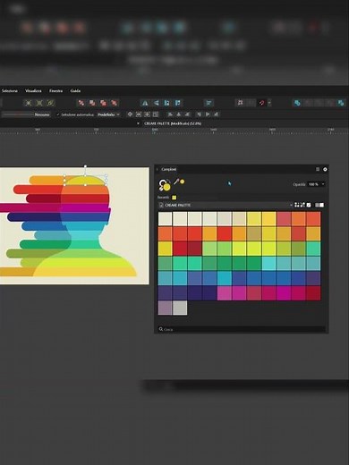Click the Divide boolean operation icon
This screenshot has width=349, height=465.
click(341, 103)
